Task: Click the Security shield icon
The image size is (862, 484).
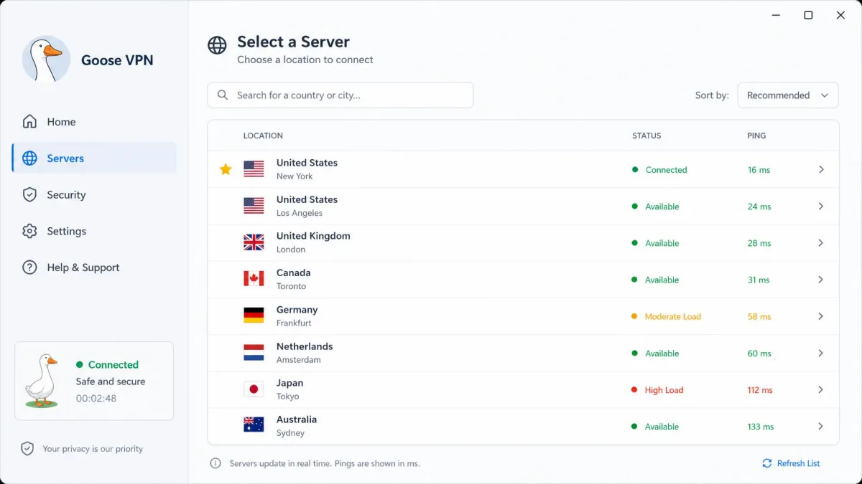Action: [x=29, y=195]
